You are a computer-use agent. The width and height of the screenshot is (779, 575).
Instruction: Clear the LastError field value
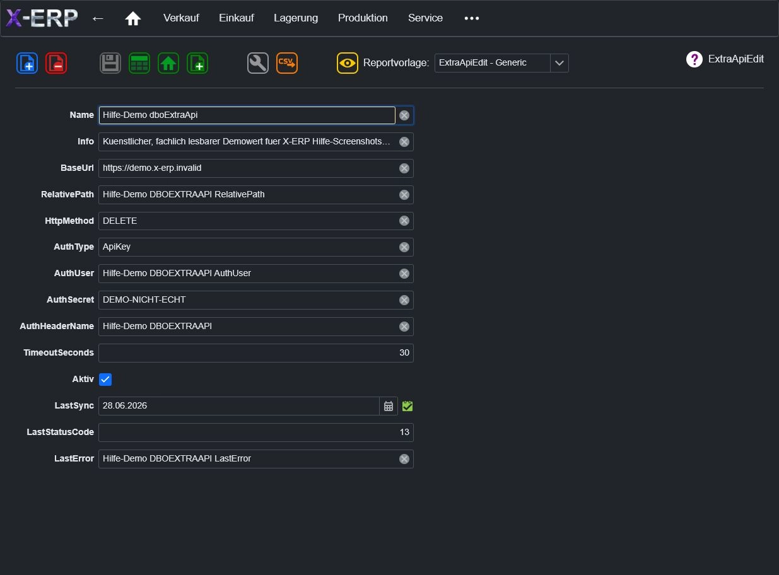[x=404, y=459]
